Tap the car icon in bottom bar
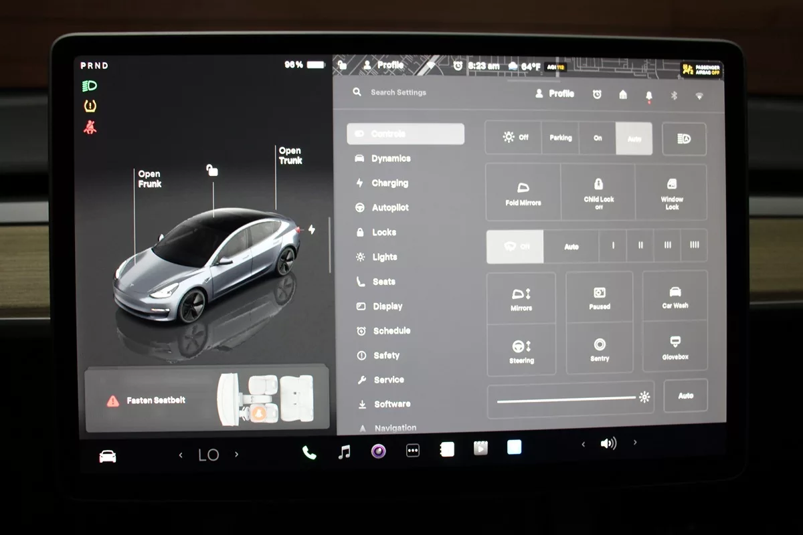This screenshot has height=535, width=803. [x=108, y=456]
